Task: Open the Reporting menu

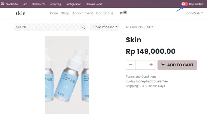Action: click(x=55, y=4)
